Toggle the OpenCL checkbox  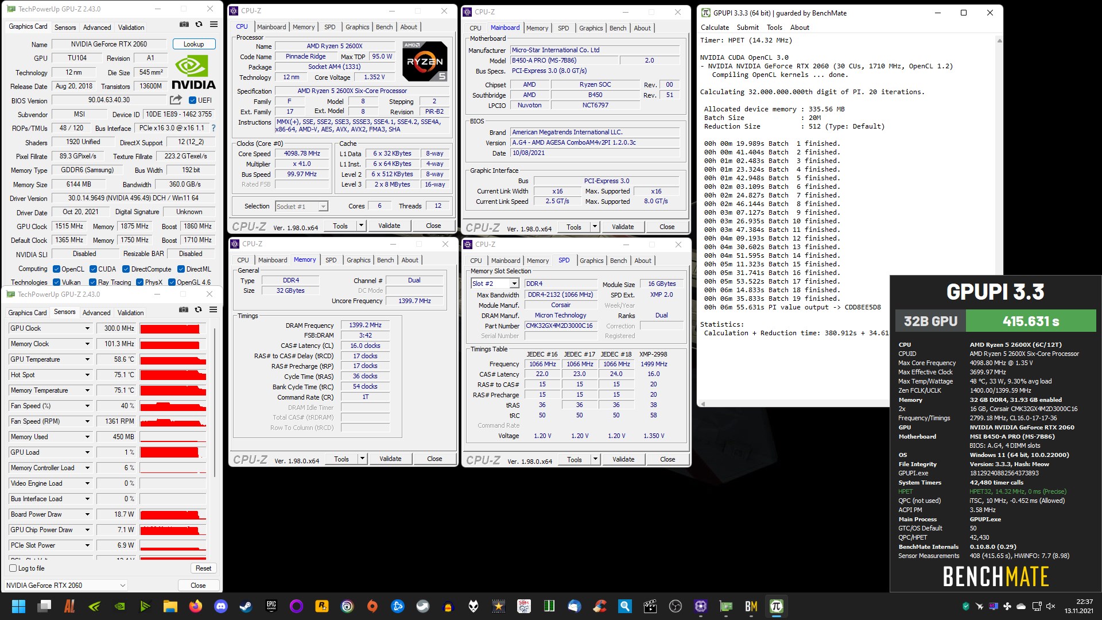[56, 269]
